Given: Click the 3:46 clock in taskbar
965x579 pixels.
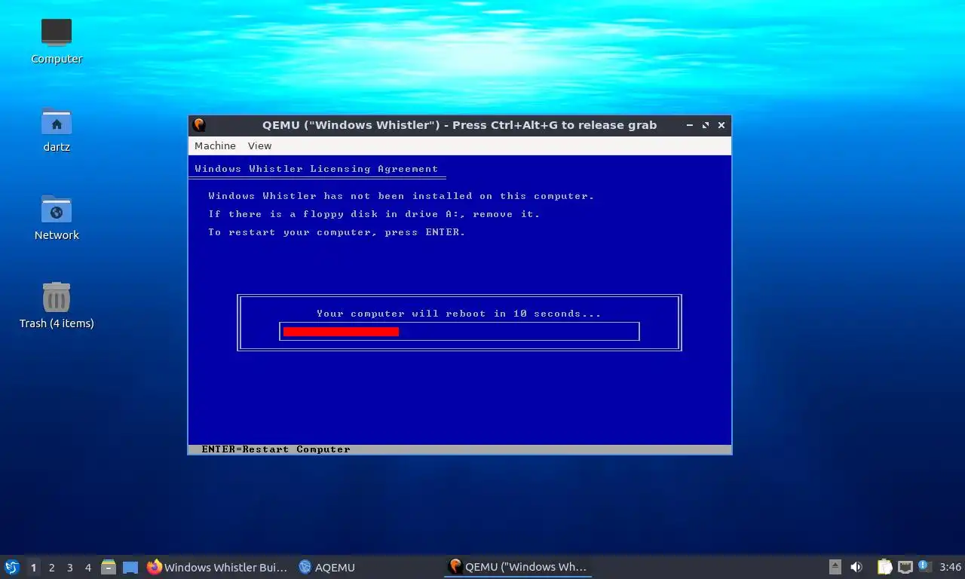Looking at the screenshot, I should click(951, 567).
